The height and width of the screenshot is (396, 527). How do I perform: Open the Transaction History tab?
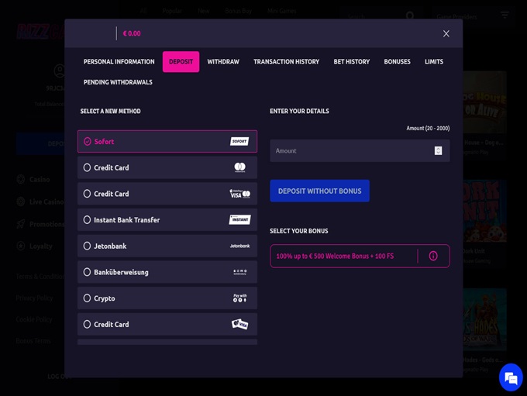(x=286, y=62)
